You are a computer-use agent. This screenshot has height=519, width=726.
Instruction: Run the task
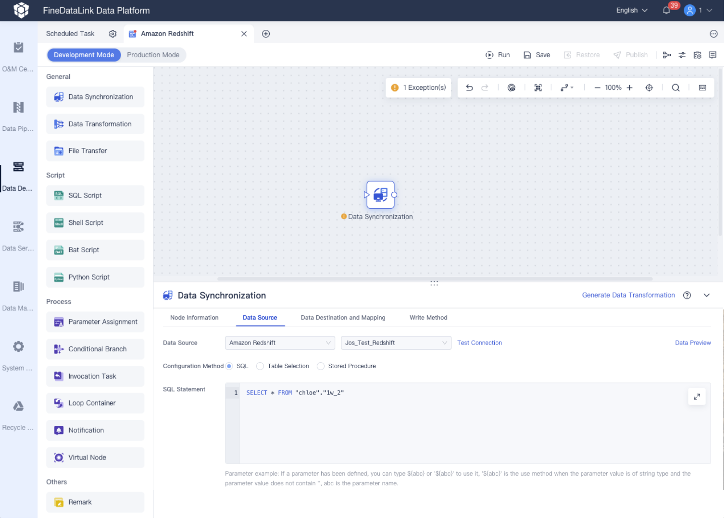point(498,55)
